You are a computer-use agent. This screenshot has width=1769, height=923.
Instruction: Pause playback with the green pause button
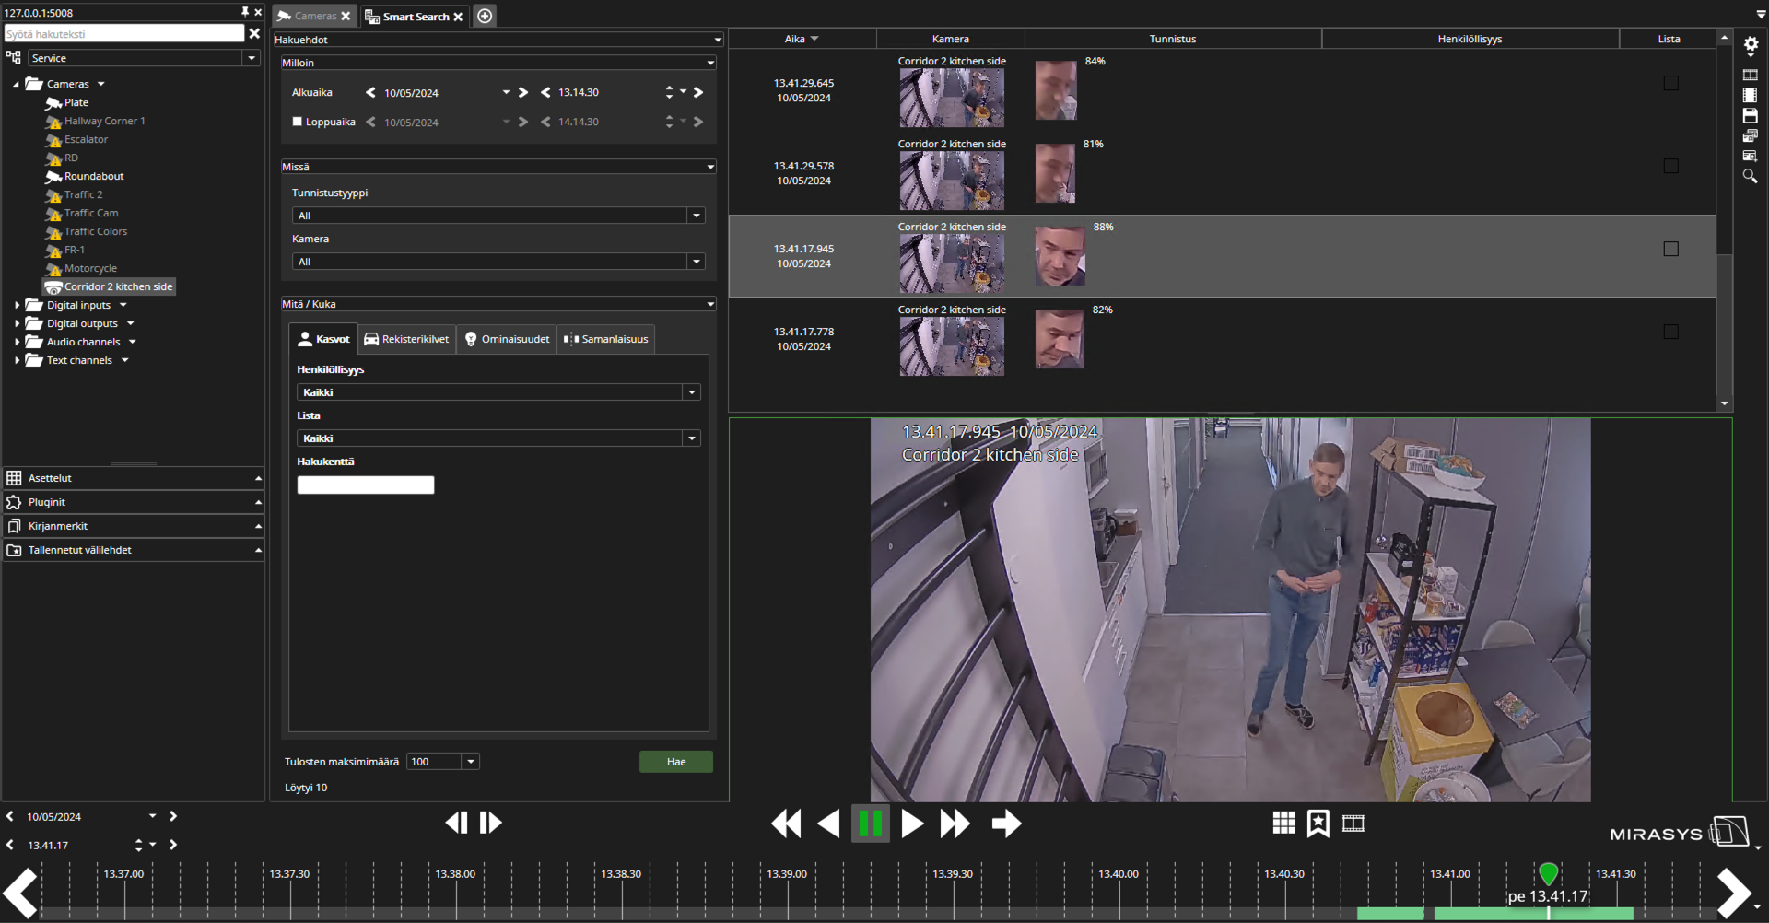coord(870,824)
